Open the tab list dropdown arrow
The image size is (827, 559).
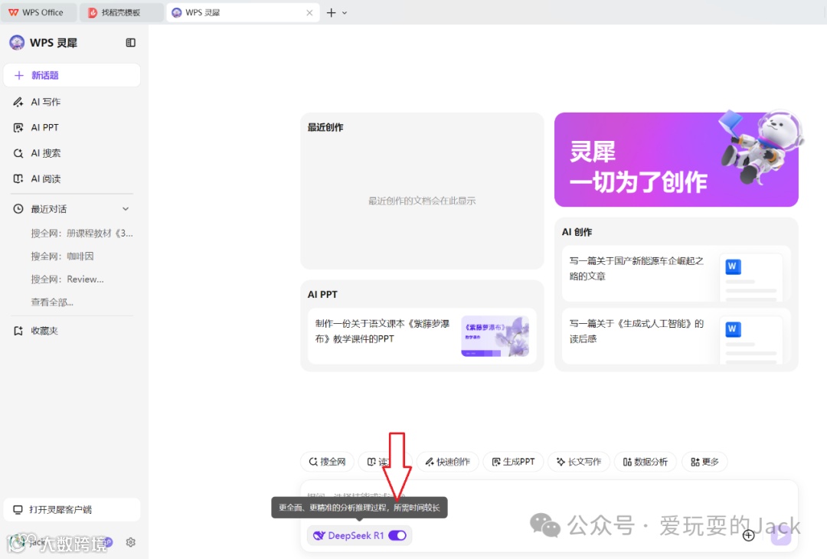tap(345, 13)
